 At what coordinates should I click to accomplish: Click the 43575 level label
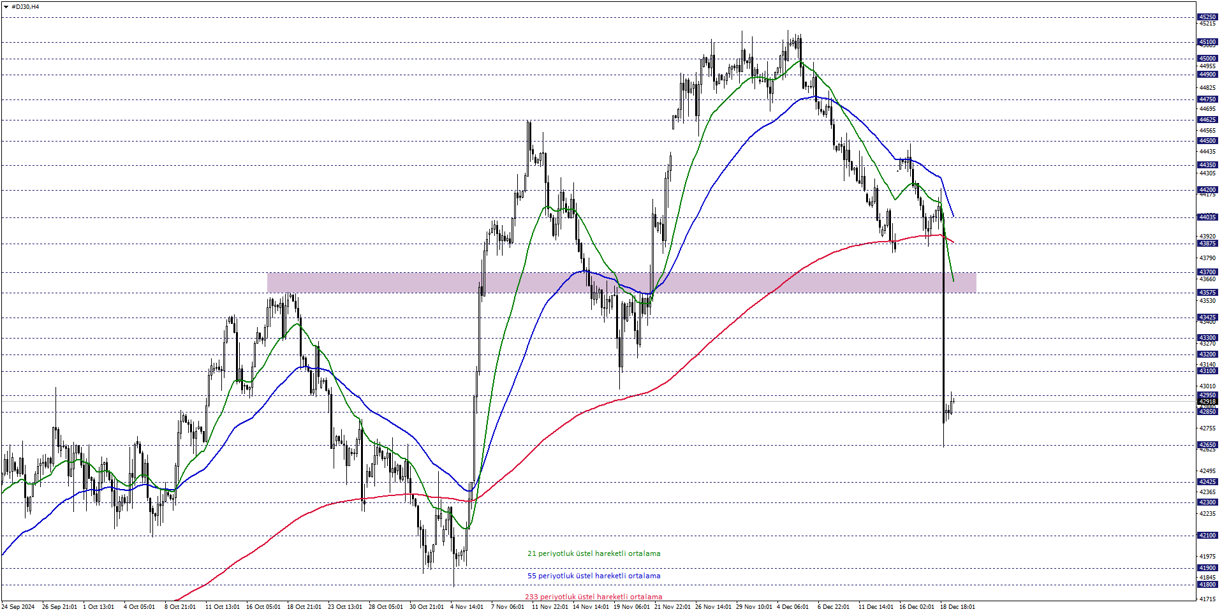click(1207, 293)
